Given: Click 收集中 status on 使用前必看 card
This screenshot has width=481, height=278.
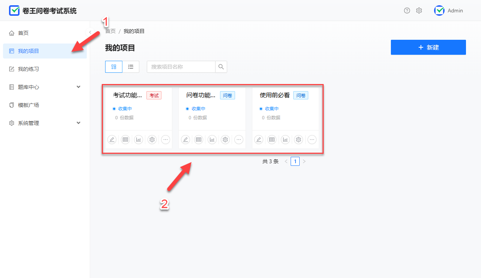Looking at the screenshot, I should click(269, 109).
